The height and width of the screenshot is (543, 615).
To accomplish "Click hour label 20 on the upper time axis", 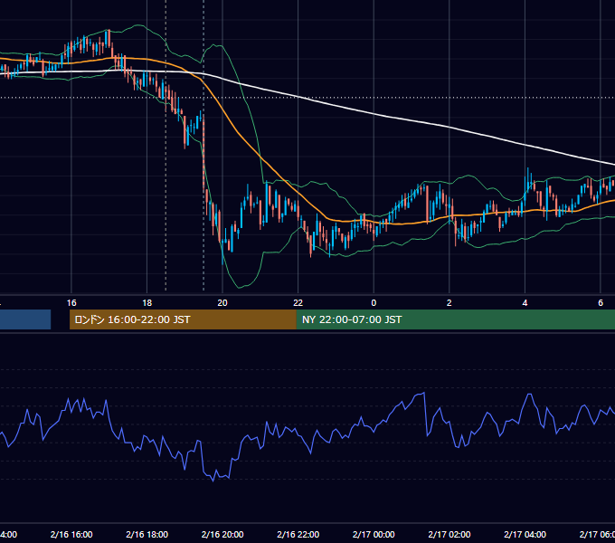I will 222,303.
